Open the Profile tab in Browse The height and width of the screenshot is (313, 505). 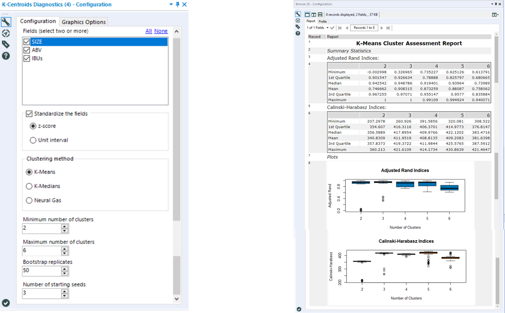pyautogui.click(x=323, y=21)
